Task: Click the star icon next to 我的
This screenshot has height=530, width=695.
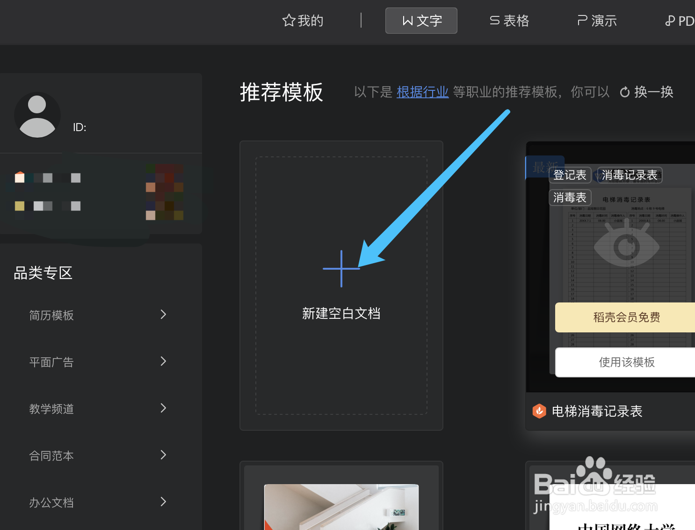Action: pyautogui.click(x=288, y=20)
